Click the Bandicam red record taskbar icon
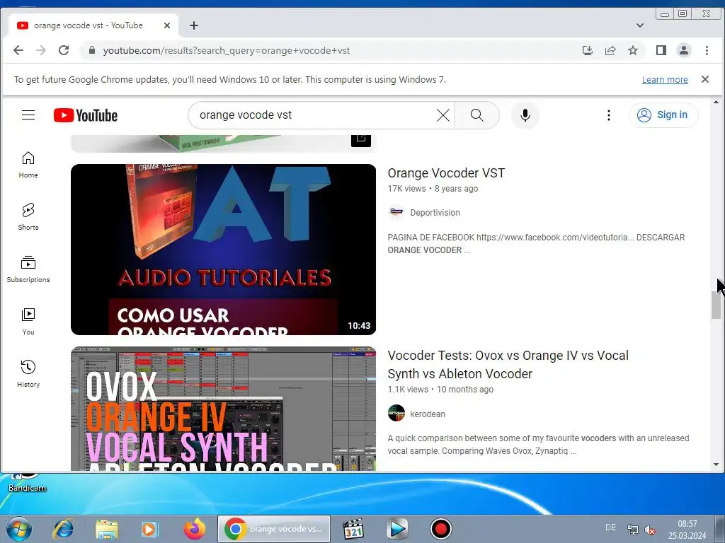The height and width of the screenshot is (543, 725). click(440, 529)
